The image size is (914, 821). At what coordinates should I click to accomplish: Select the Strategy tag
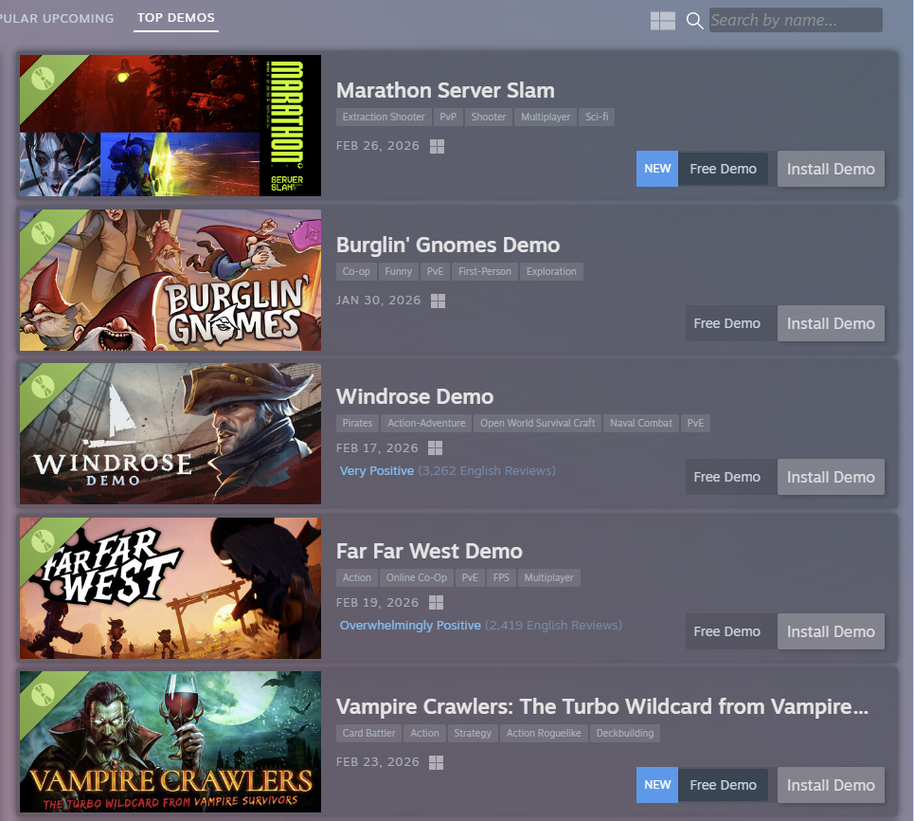[473, 734]
